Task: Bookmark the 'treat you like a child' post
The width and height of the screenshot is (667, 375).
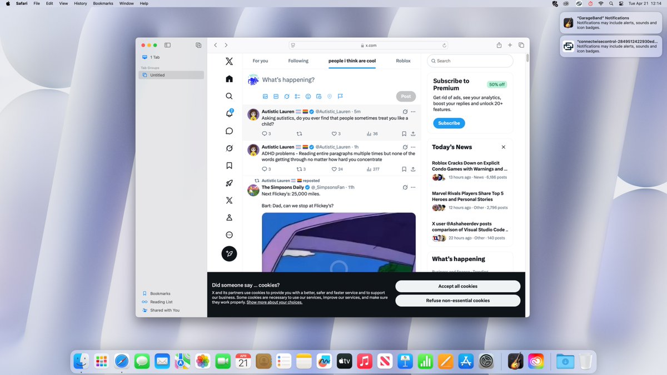Action: (404, 133)
